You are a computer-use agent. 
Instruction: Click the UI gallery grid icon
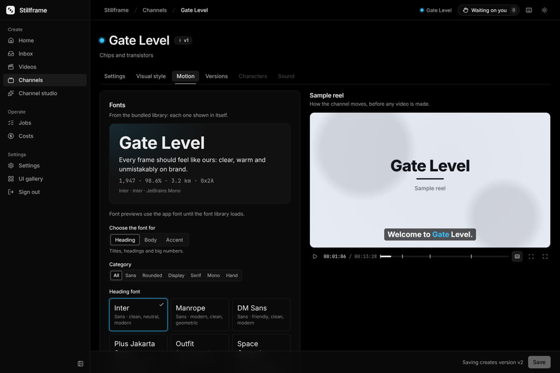(x=11, y=179)
